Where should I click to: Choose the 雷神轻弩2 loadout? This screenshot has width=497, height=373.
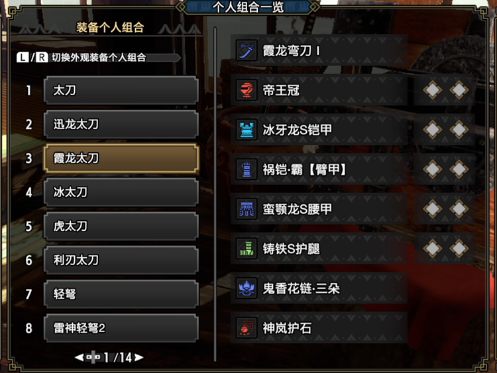tap(121, 328)
